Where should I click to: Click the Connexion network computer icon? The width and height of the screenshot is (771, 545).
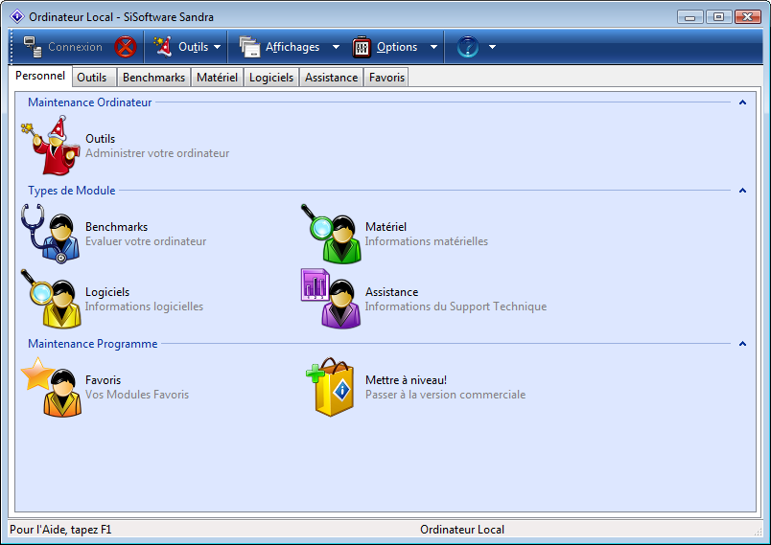[33, 47]
